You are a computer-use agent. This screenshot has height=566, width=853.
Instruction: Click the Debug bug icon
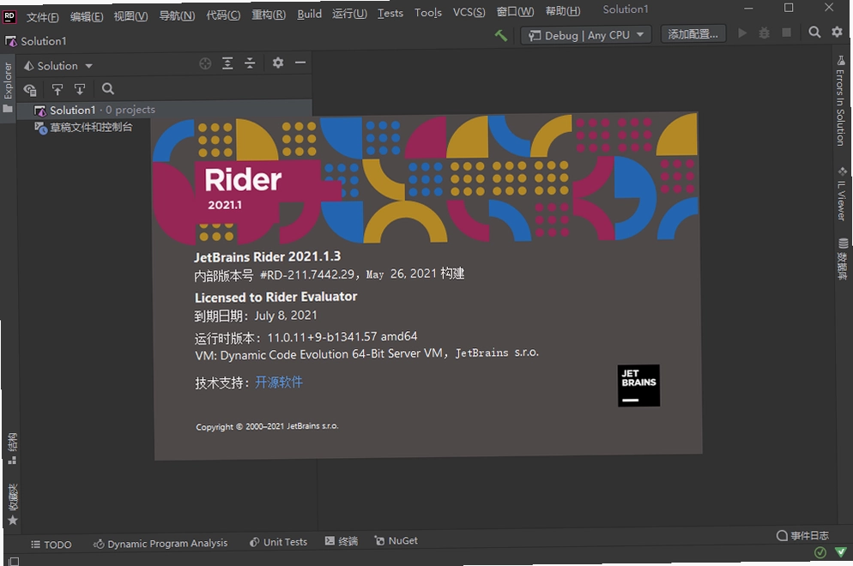(765, 33)
